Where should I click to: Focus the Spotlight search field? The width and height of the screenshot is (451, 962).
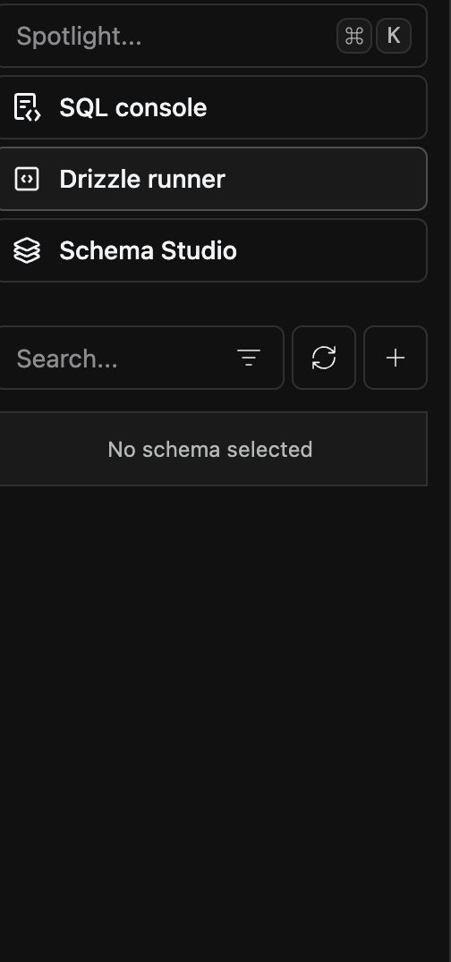[x=212, y=36]
